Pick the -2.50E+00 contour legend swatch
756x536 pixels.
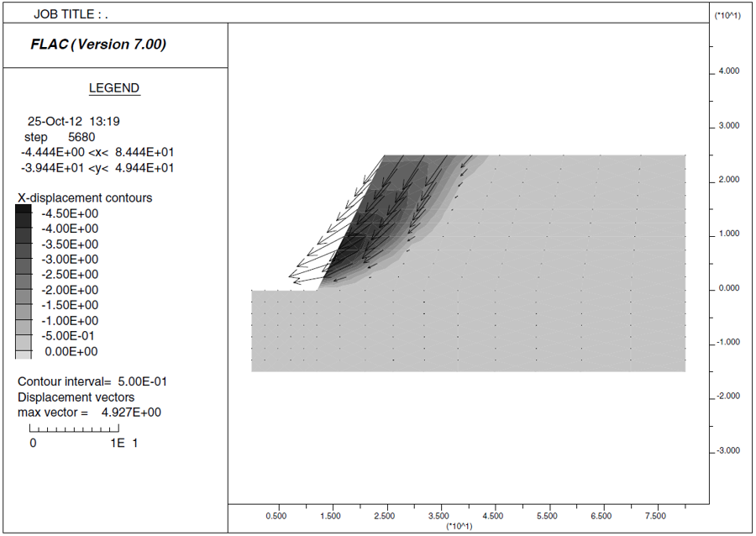pos(24,275)
